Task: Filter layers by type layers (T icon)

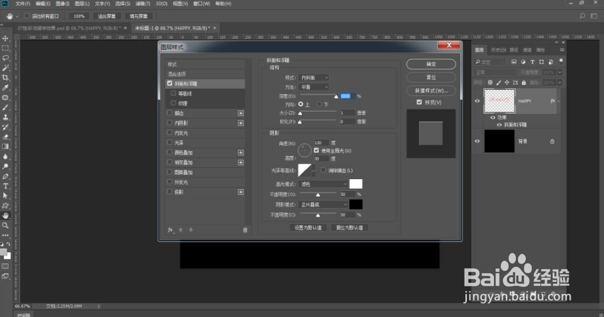Action: (532, 62)
